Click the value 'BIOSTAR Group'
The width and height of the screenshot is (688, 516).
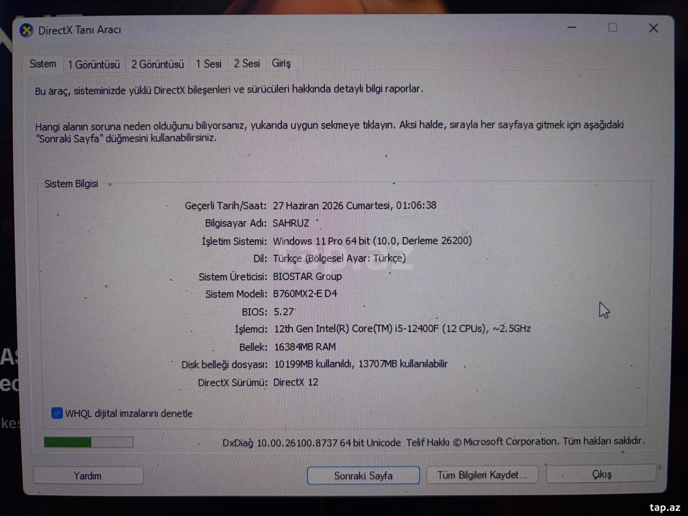click(x=307, y=276)
